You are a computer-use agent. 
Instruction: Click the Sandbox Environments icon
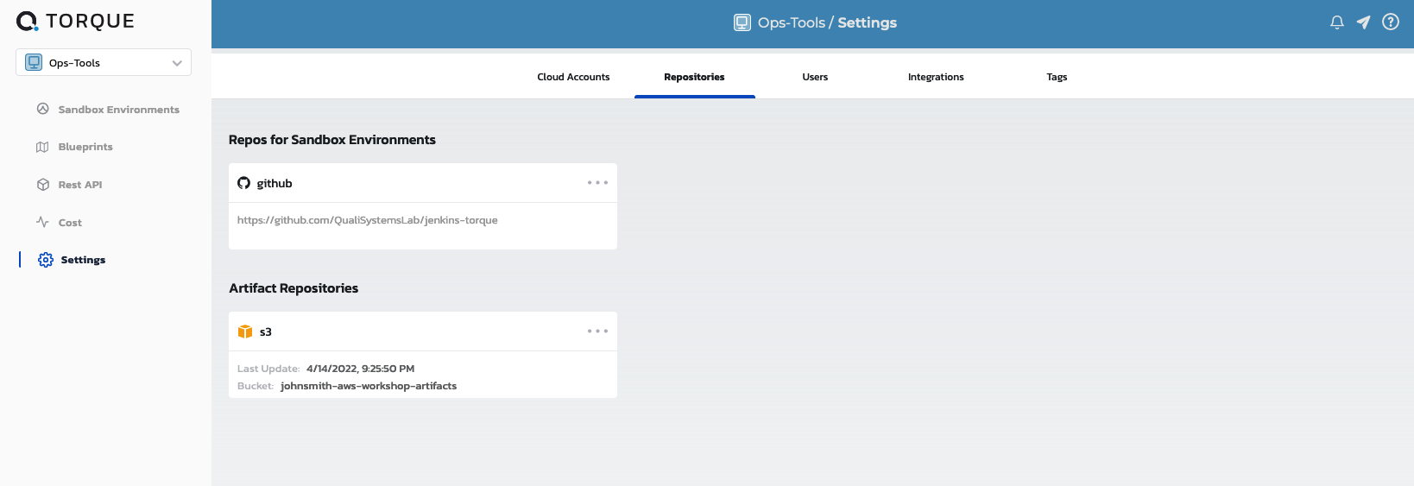(x=43, y=109)
